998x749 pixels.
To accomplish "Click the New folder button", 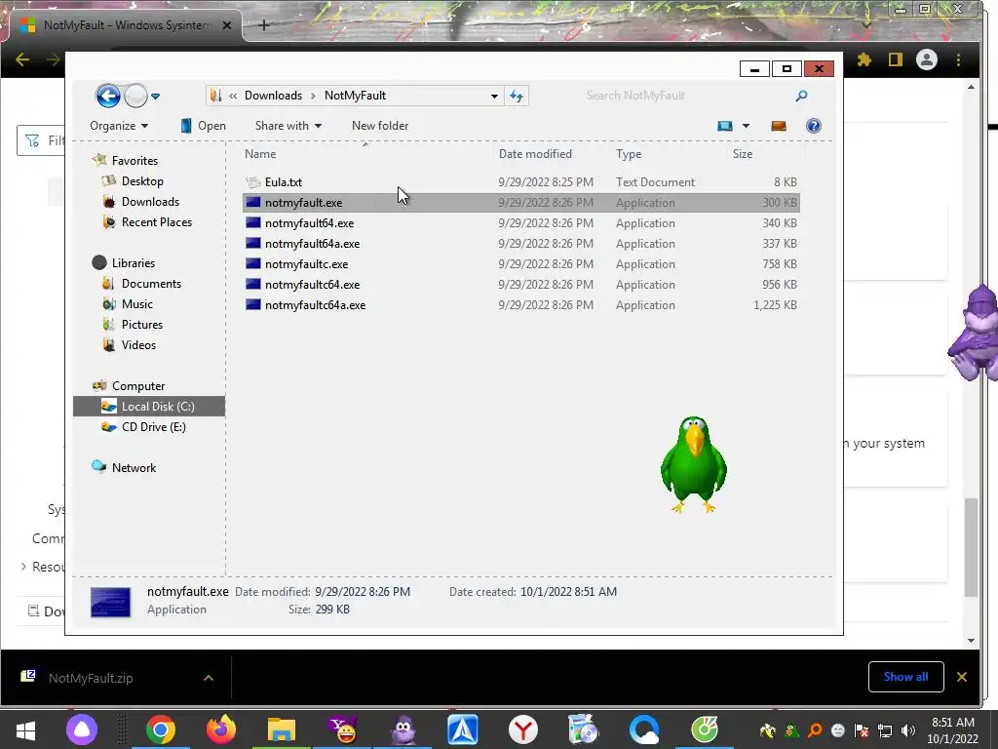I will (x=380, y=126).
